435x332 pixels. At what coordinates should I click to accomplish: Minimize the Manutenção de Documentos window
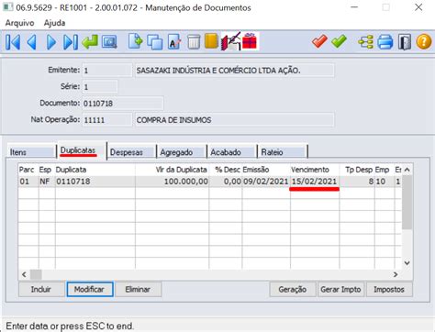[354, 7]
